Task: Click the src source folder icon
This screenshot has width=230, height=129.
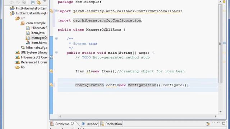Action: [18, 18]
